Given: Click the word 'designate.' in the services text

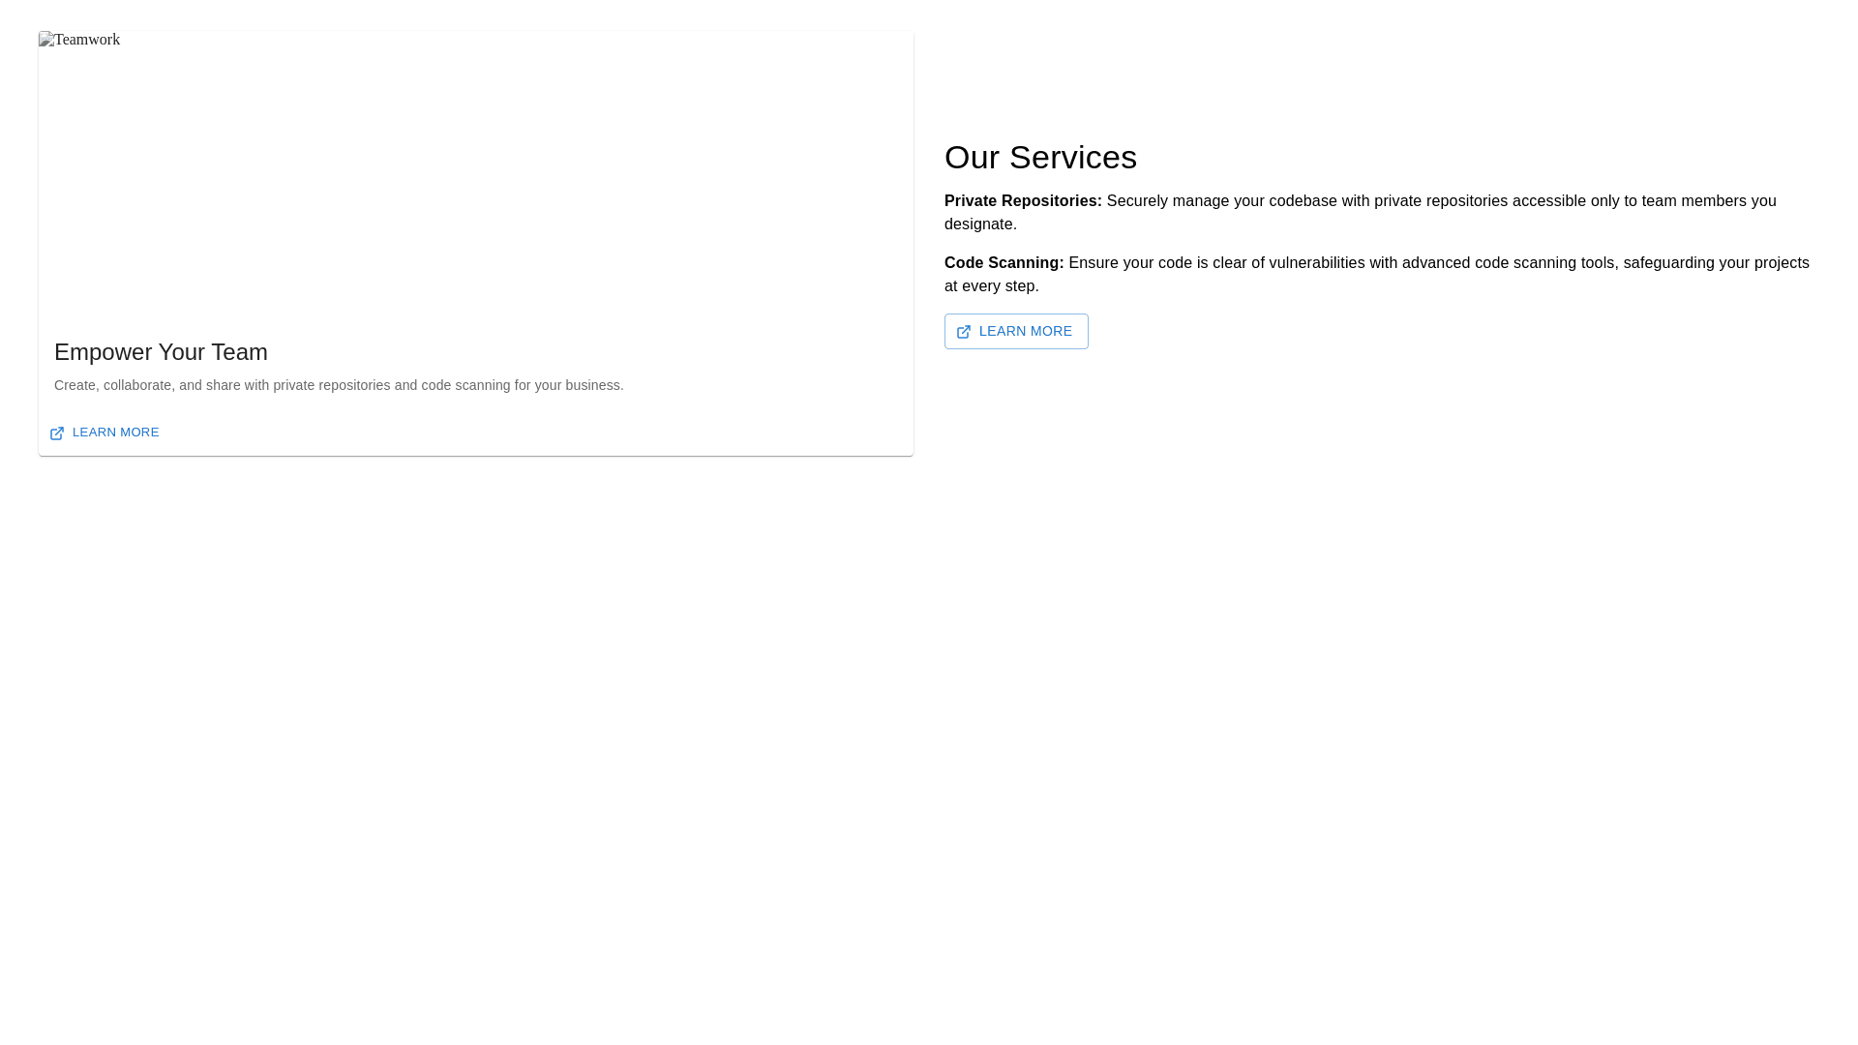Looking at the screenshot, I should pyautogui.click(x=980, y=224).
